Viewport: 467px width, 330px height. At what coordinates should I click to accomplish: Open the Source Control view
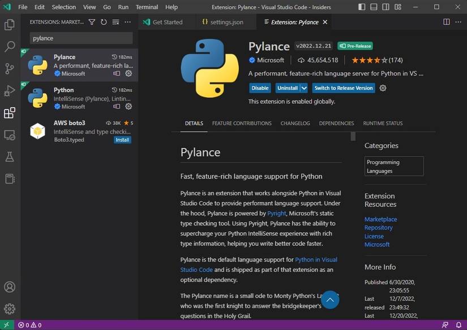pyautogui.click(x=10, y=69)
